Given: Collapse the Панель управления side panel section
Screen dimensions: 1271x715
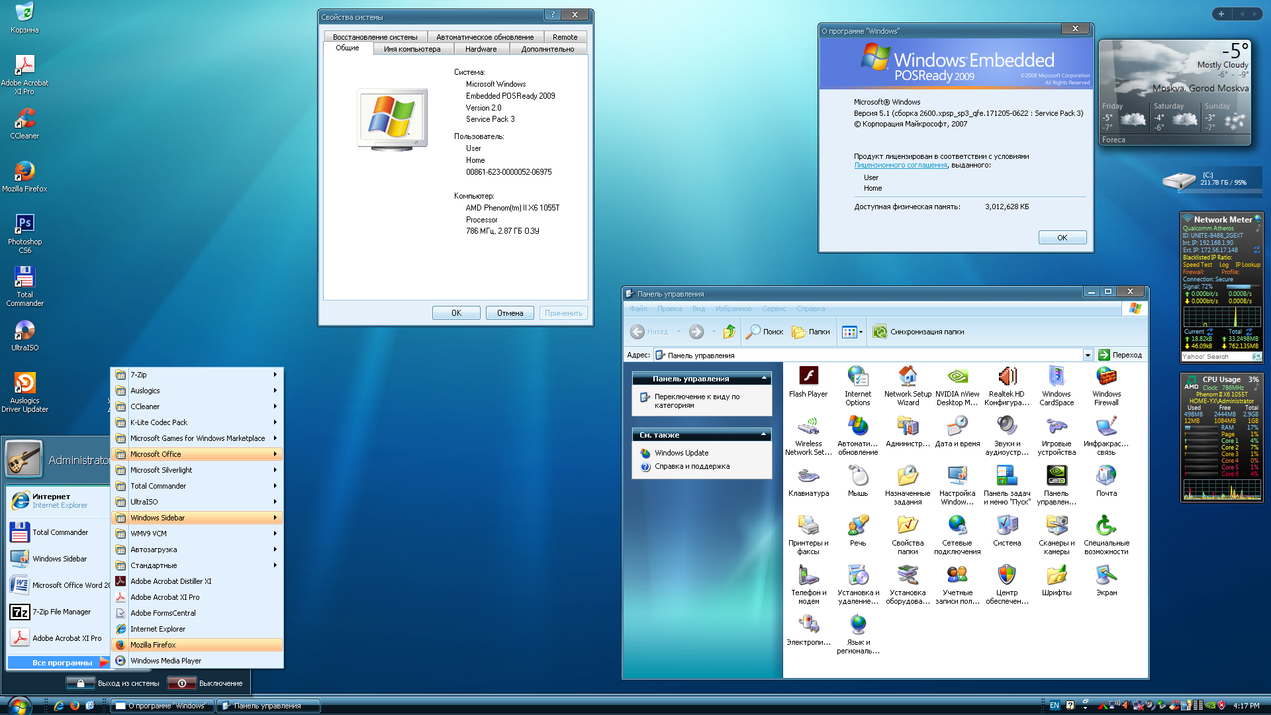Looking at the screenshot, I should pyautogui.click(x=765, y=379).
